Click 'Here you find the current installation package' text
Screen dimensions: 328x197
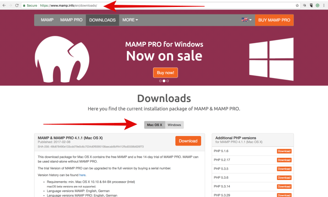point(164,109)
